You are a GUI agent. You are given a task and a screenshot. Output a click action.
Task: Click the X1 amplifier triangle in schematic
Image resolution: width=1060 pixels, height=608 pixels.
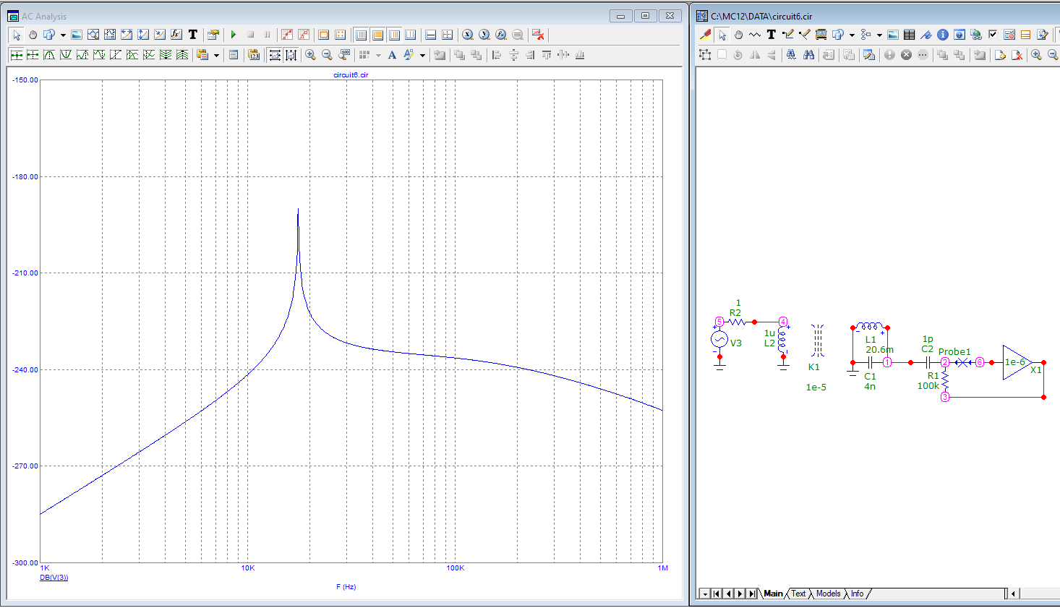point(1017,362)
